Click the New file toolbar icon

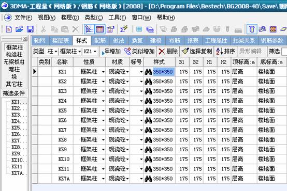(x=9, y=29)
